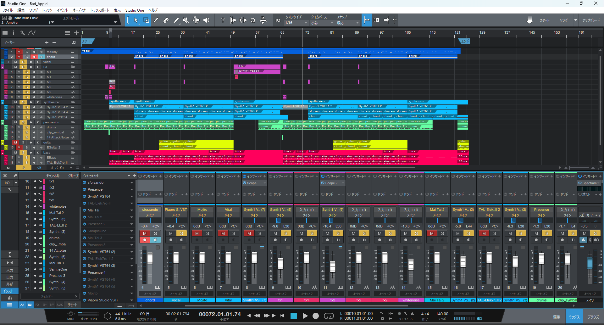Open the Quantize 1/16 dropdown
Image resolution: width=604 pixels, height=325 pixels.
click(296, 23)
